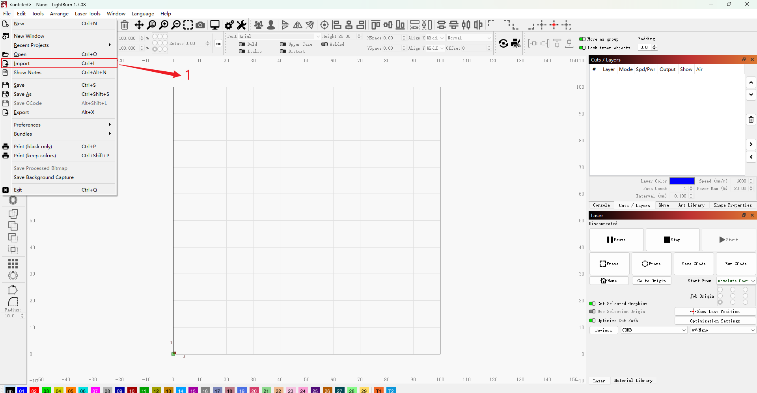This screenshot has width=757, height=393.
Task: Toggle Cut Selected Graphics switch
Action: pyautogui.click(x=592, y=304)
